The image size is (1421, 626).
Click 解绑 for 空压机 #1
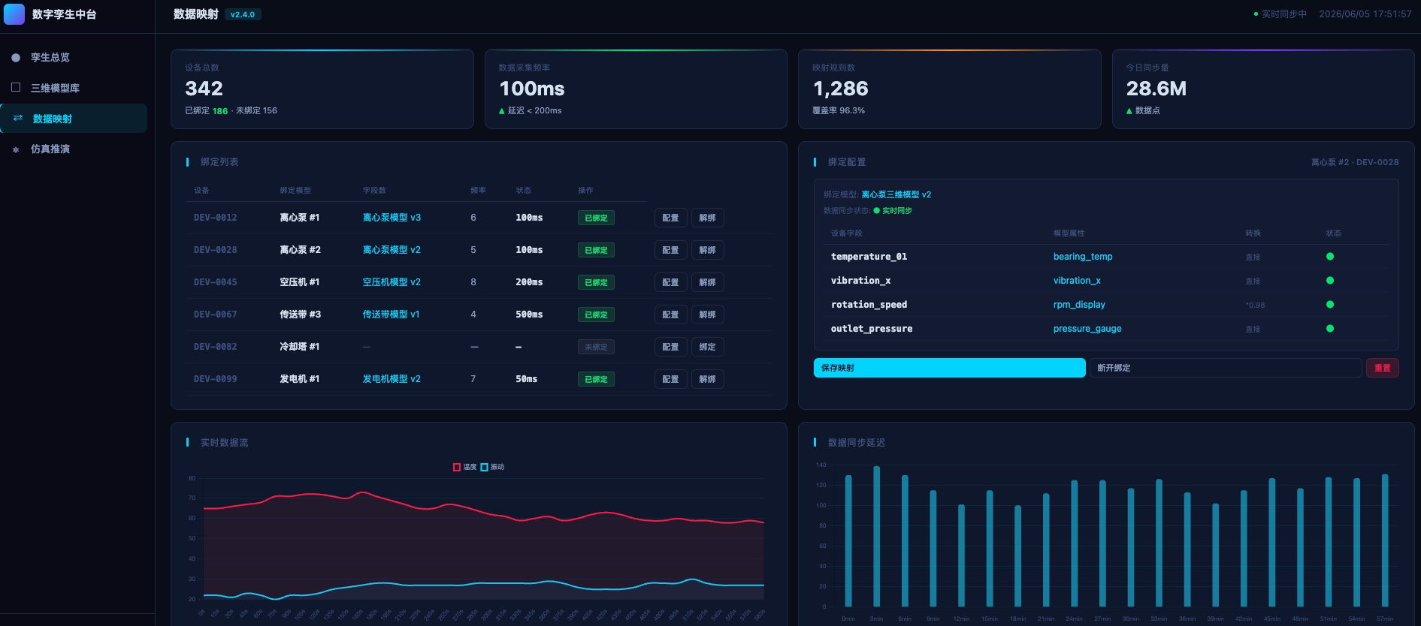point(708,282)
